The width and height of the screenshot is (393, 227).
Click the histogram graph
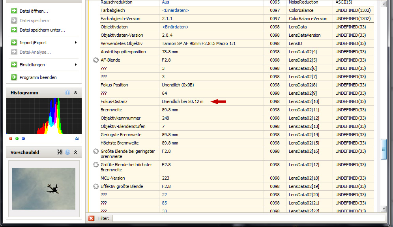pos(44,116)
